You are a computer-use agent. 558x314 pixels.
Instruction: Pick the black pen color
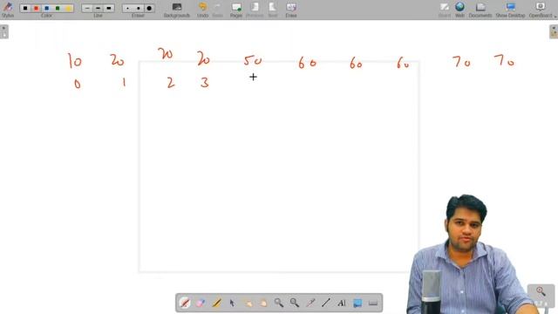(25, 8)
